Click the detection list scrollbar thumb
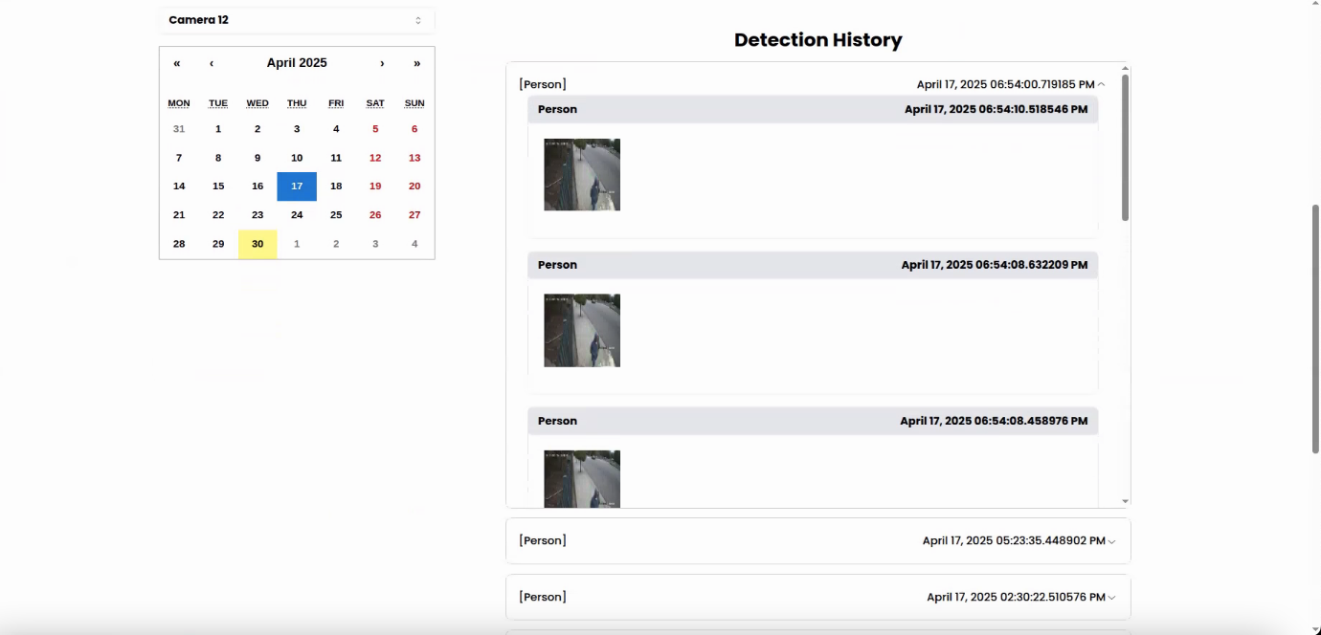The width and height of the screenshot is (1321, 635). tap(1125, 148)
